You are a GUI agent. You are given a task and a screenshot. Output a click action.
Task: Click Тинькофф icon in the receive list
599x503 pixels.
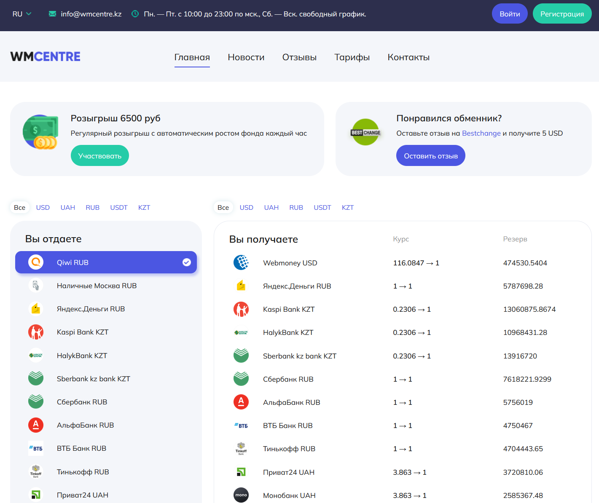[241, 449]
